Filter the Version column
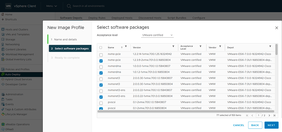Screen dimensions: 282x132 tap(173, 47)
